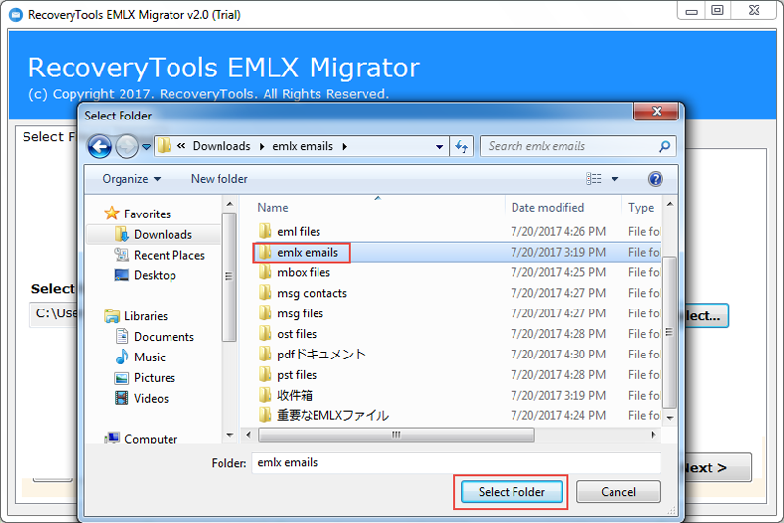
Task: Select Favorites star icon in sidebar
Action: click(x=112, y=214)
